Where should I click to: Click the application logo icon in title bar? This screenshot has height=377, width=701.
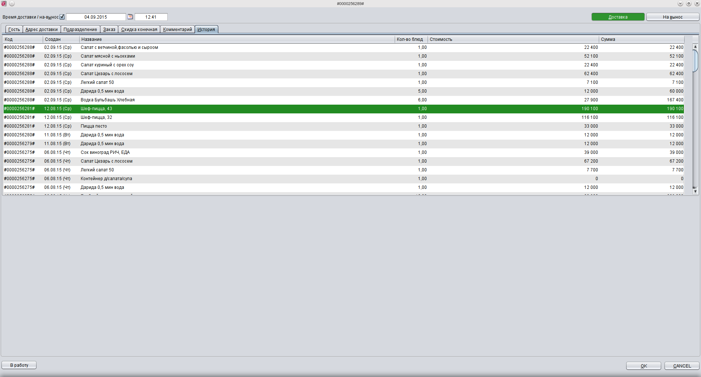tap(4, 4)
